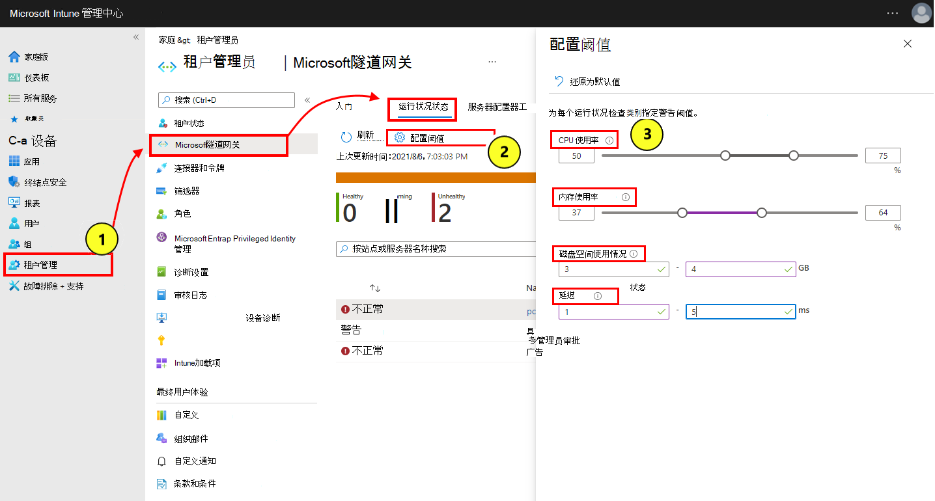Select Microsoft Entra Privileged Identity 管理 item
This screenshot has height=501, width=935.
[235, 243]
